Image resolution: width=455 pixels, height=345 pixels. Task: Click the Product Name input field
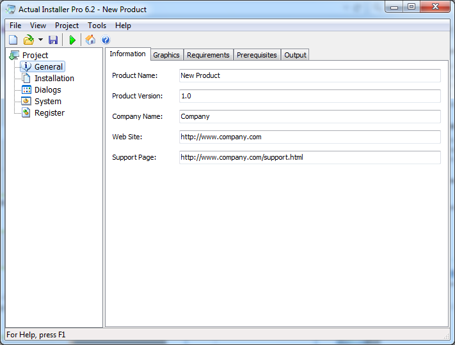click(x=310, y=75)
